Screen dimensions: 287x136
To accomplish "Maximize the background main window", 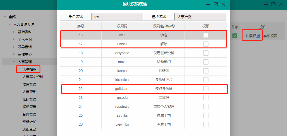I will click(273, 4).
